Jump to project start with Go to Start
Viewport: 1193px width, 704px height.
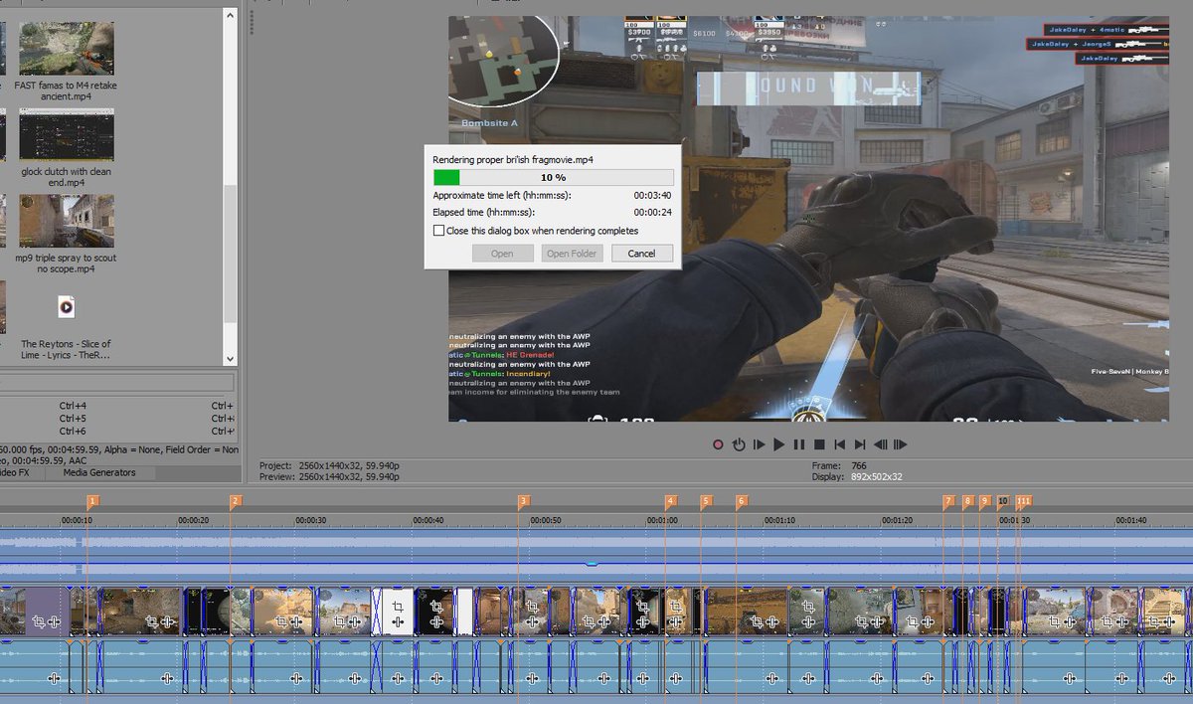[x=840, y=444]
